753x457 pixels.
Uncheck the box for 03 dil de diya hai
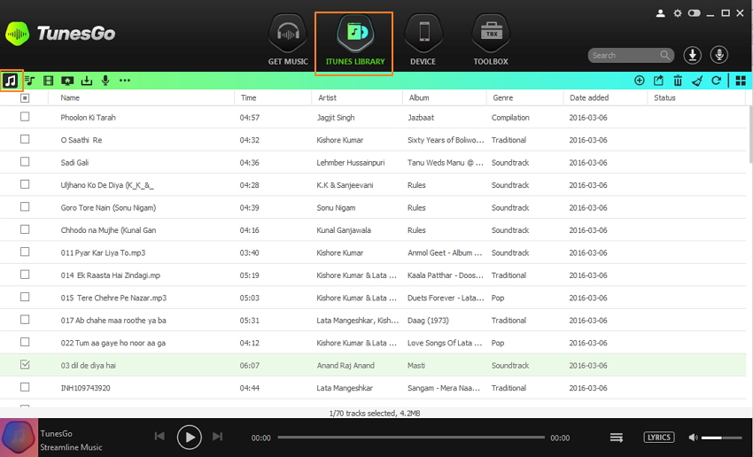25,365
